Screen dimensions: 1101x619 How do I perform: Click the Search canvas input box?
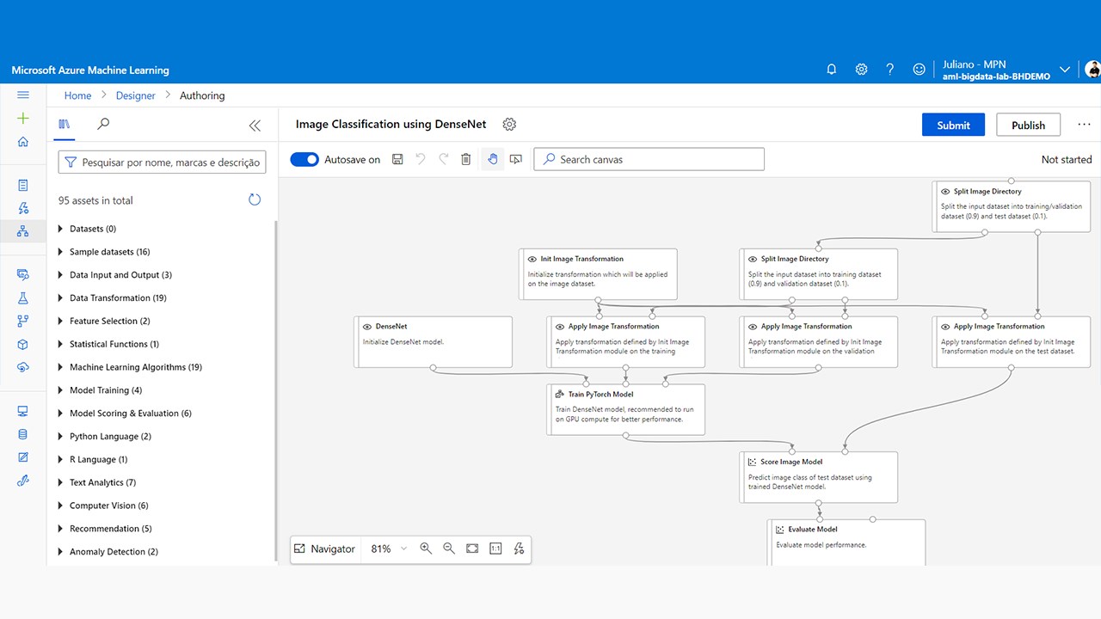click(x=649, y=159)
